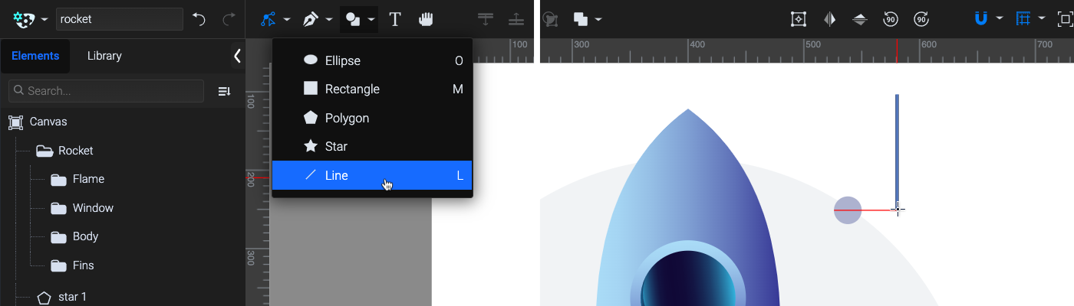Open the SVGator app logo menu

point(25,19)
